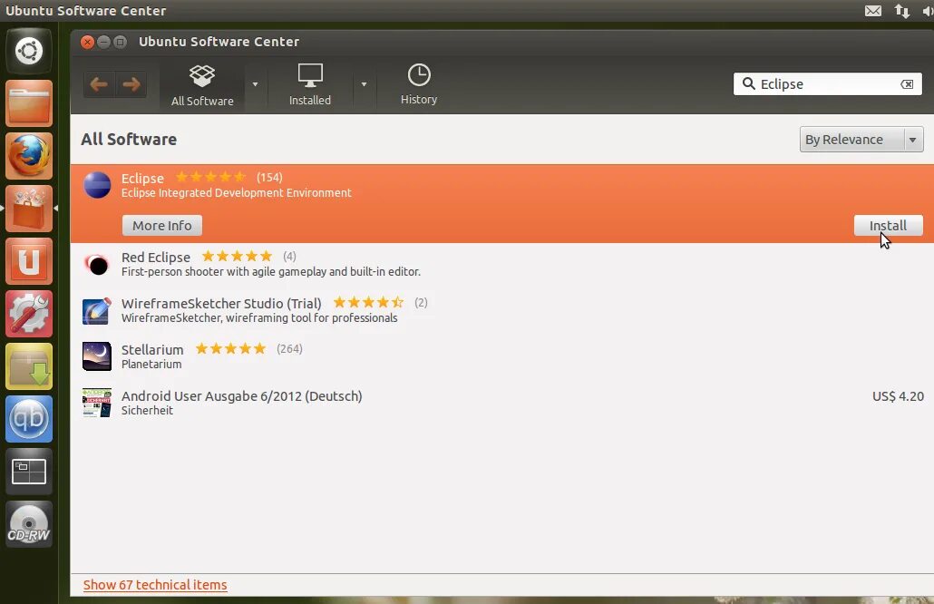The image size is (934, 604).
Task: Expand the All Software dropdown arrow
Action: pyautogui.click(x=255, y=84)
